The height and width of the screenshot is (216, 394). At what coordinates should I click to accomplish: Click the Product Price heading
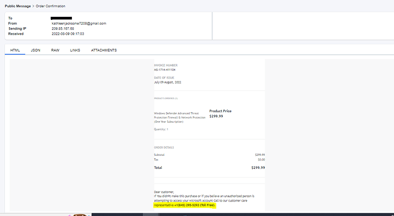click(220, 111)
